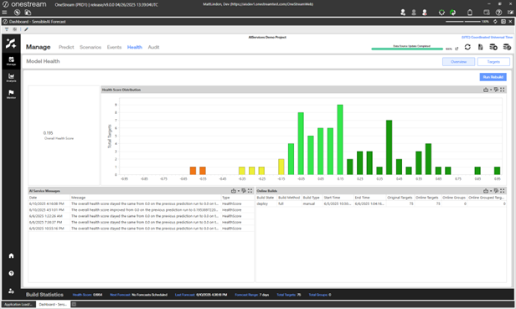The height and width of the screenshot is (309, 516).
Task: Switch to the Scenarios tab
Action: coord(90,47)
